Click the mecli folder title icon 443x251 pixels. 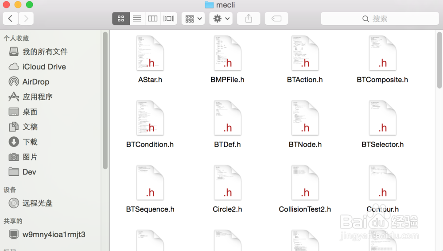[x=209, y=5]
